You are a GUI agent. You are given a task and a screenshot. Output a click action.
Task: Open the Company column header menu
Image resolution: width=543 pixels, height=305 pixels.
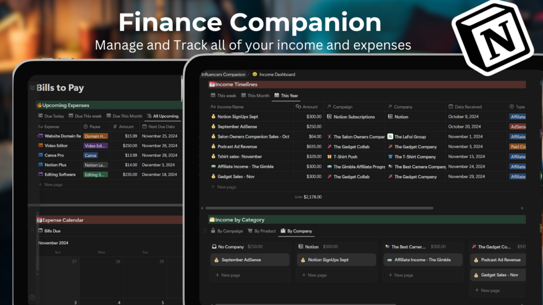[x=400, y=107]
